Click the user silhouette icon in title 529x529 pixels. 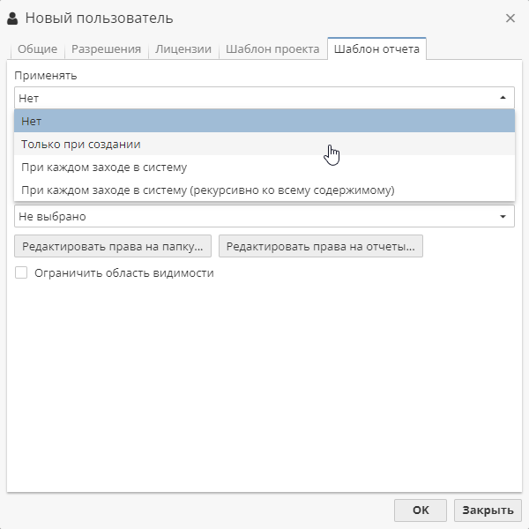point(12,19)
